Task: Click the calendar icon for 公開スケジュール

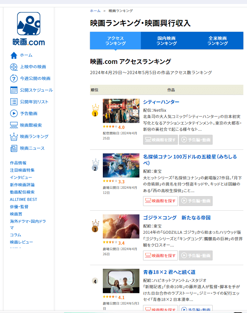Action: (x=14, y=90)
